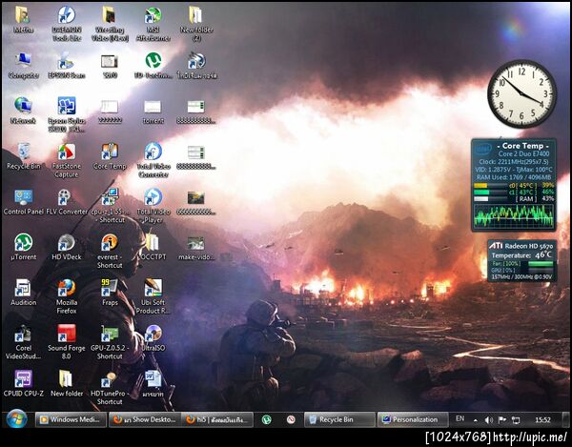This screenshot has width=572, height=447.
Task: Launch the Corel VideoStudio shortcut
Action: pos(23,342)
